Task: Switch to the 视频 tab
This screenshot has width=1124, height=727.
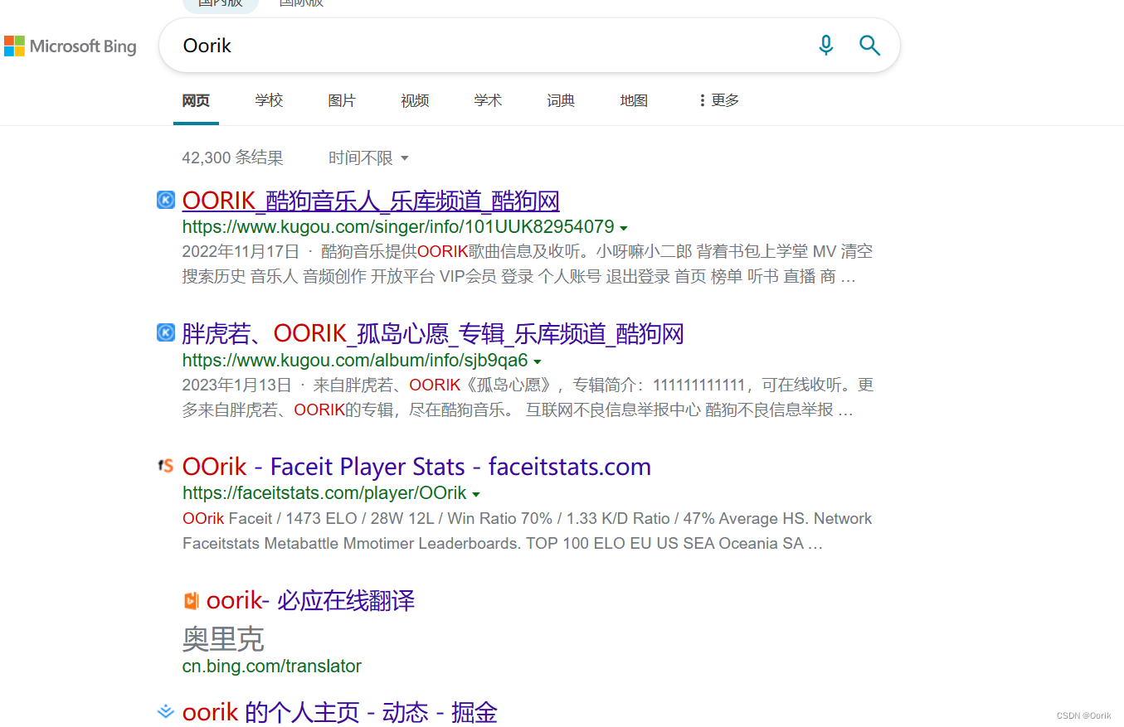Action: click(x=415, y=100)
